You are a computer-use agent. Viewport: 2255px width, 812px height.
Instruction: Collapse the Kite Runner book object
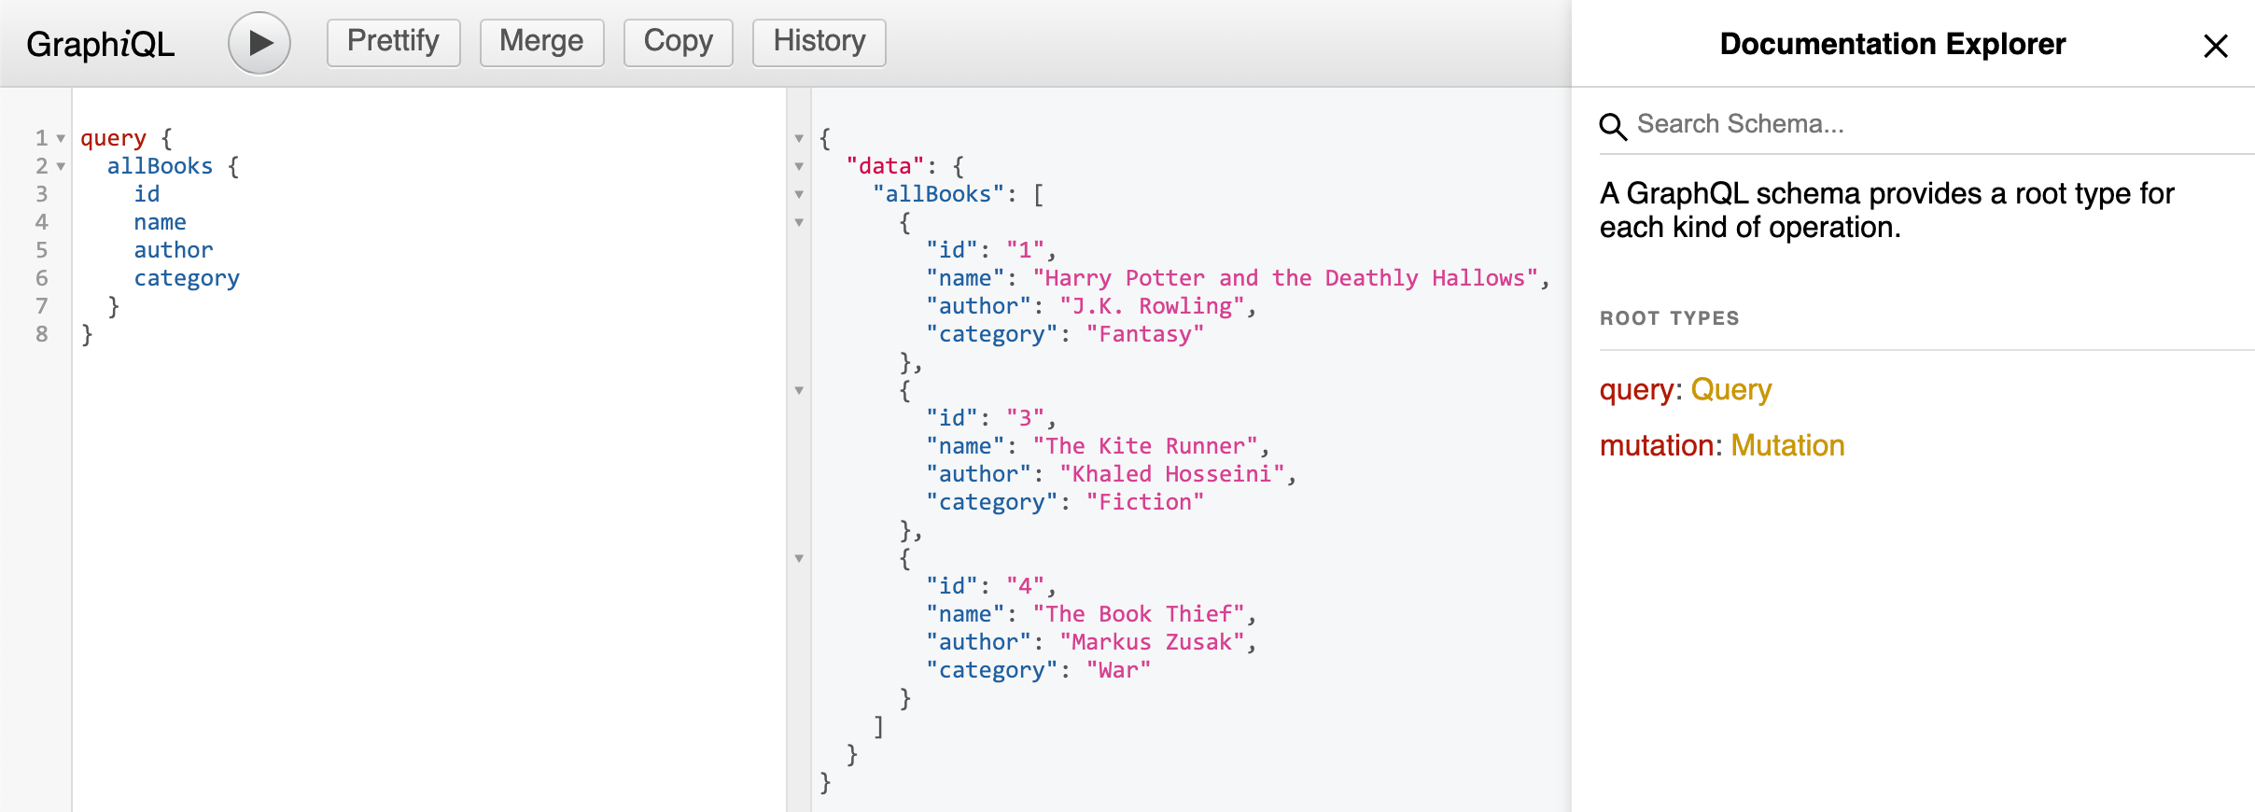pyautogui.click(x=799, y=390)
